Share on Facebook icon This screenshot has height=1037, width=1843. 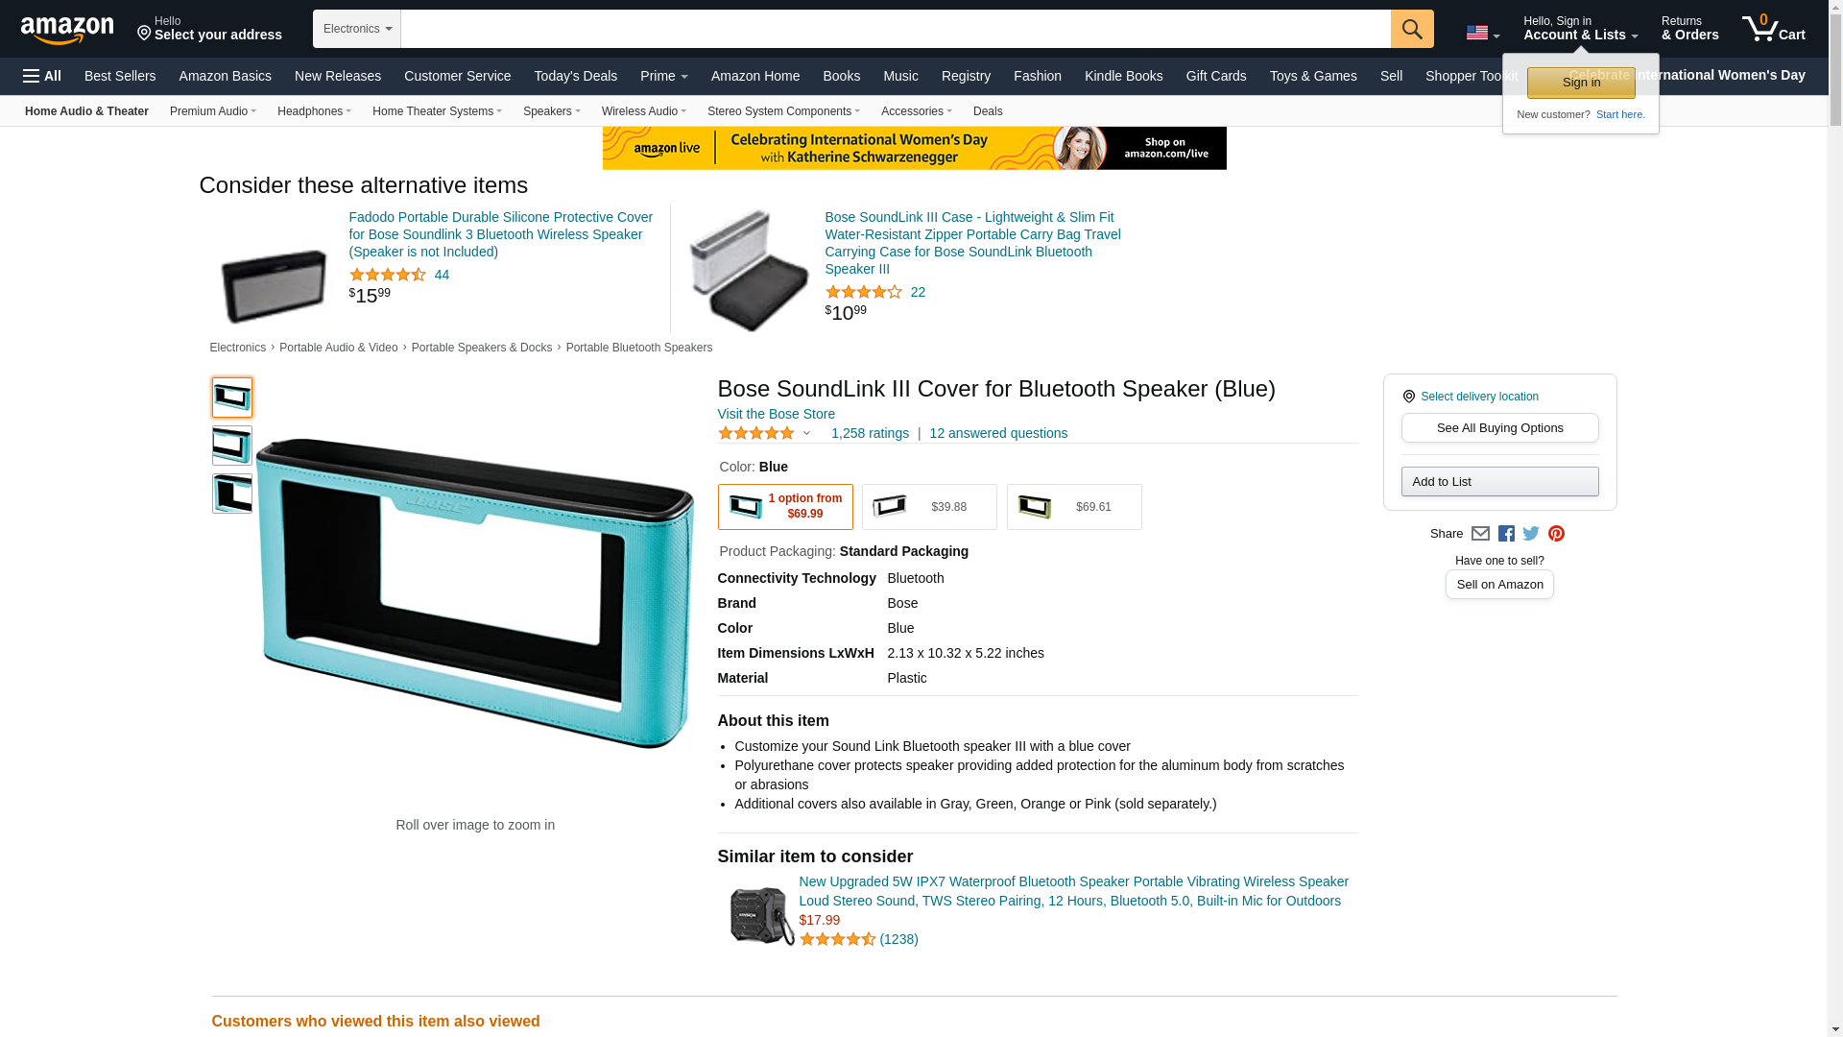point(1506,534)
